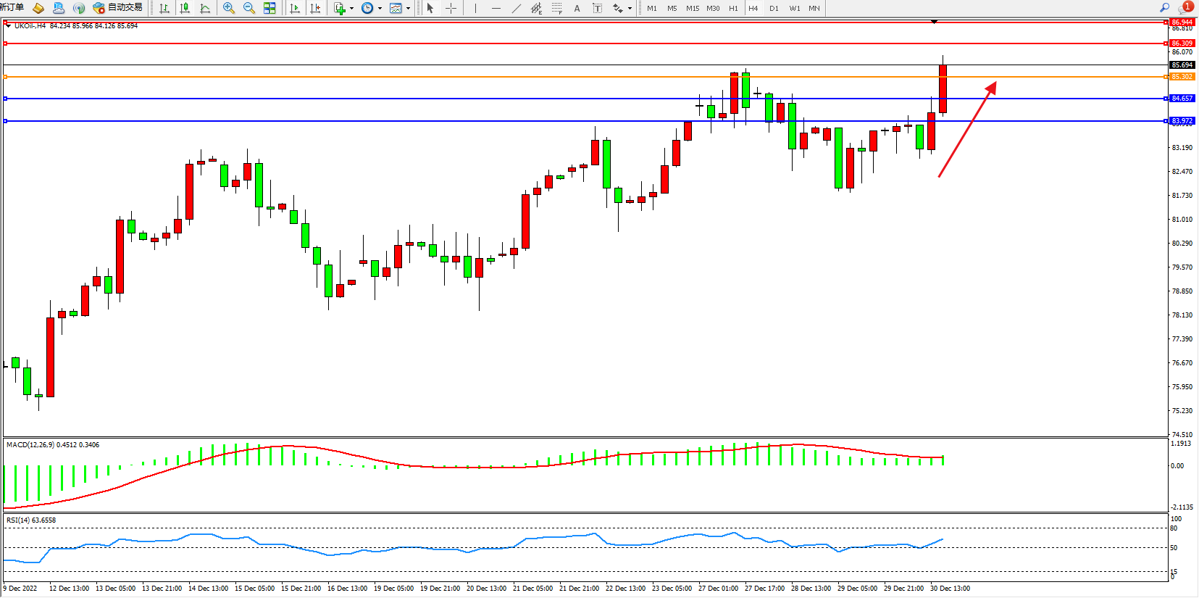Open the chat notifications icon

(1185, 7)
